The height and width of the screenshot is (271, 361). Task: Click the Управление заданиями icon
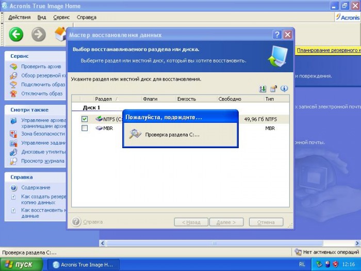[13, 143]
